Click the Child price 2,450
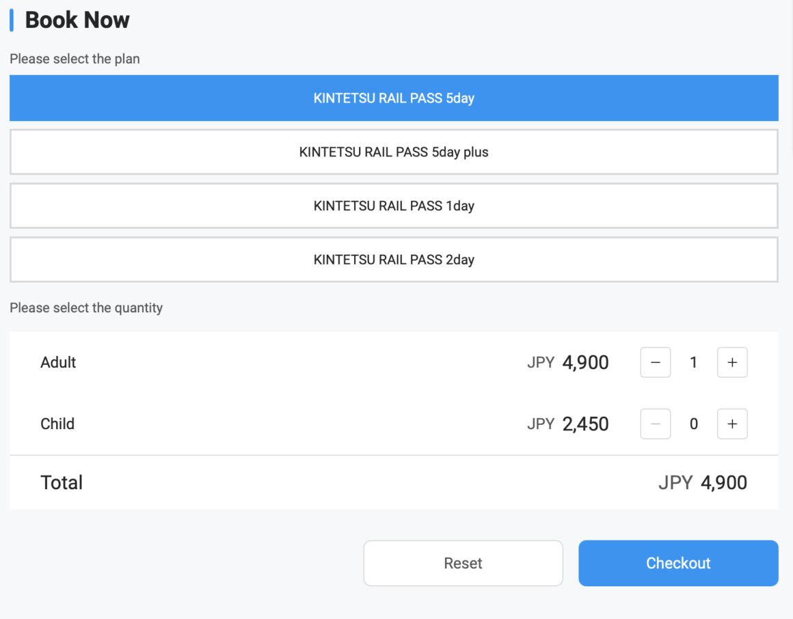Image resolution: width=793 pixels, height=619 pixels. pyautogui.click(x=585, y=424)
